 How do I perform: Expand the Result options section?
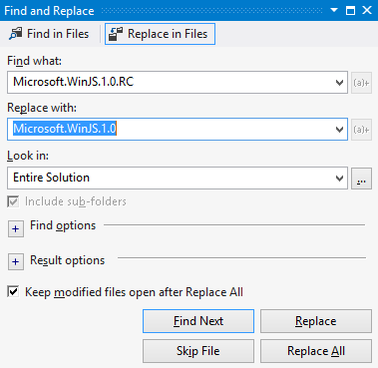coord(16,262)
